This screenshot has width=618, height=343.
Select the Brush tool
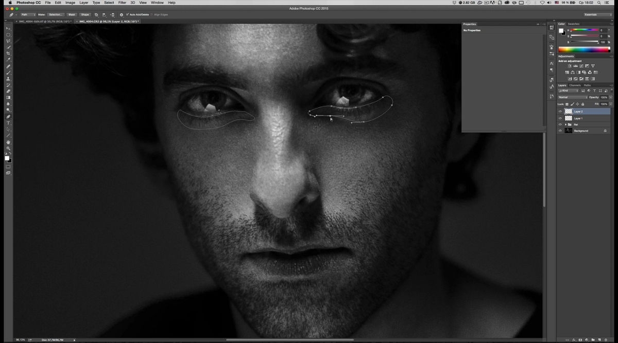pyautogui.click(x=8, y=72)
